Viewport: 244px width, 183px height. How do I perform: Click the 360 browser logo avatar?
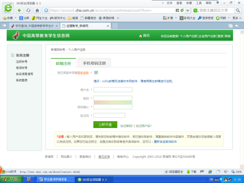(8, 8)
